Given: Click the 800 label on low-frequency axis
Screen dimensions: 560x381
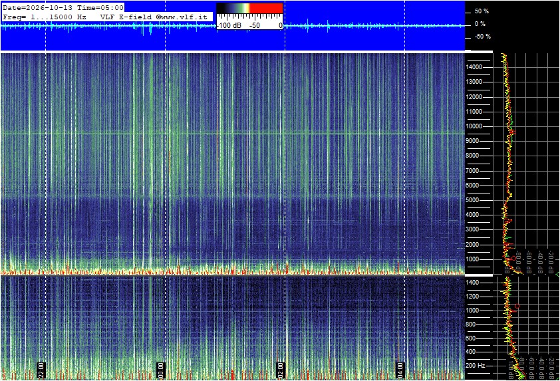Looking at the screenshot, I should (x=471, y=324).
